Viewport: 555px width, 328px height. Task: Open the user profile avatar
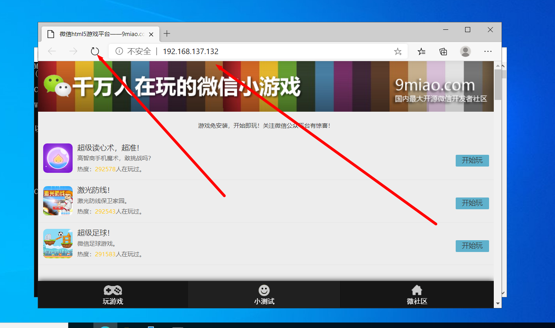[x=466, y=51]
